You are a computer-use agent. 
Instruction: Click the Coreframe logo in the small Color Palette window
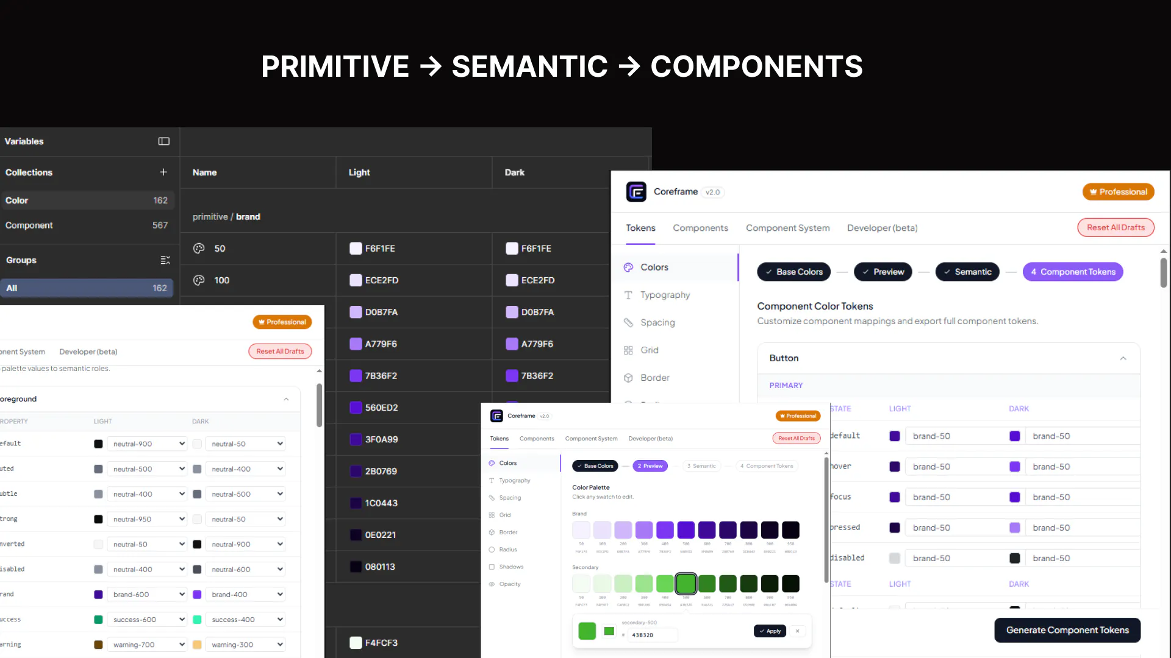(496, 416)
